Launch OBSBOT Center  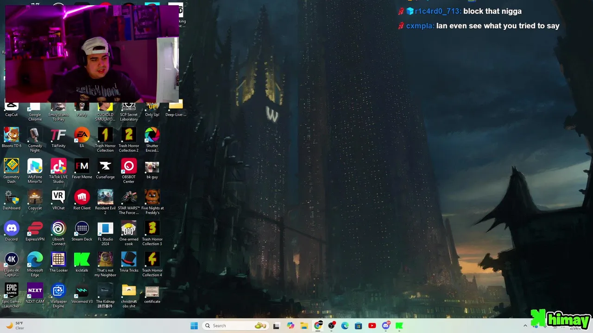129,171
